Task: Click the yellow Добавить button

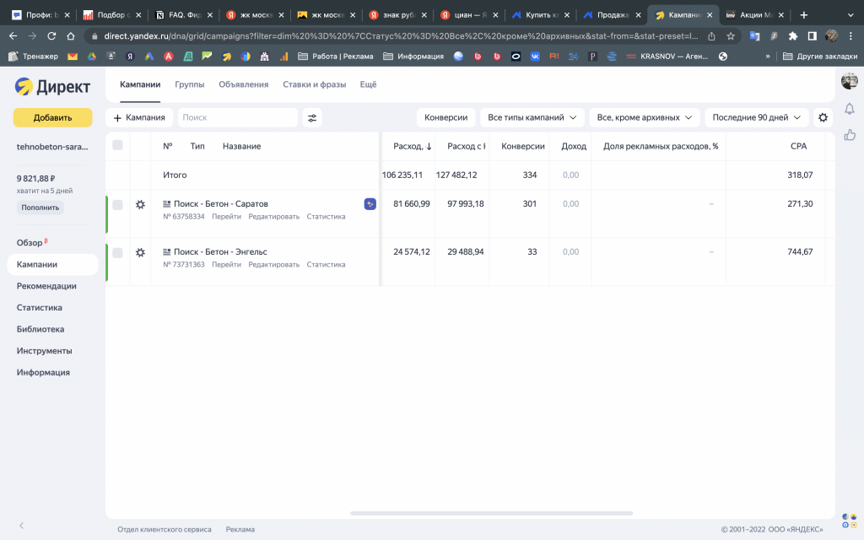Action: [x=52, y=117]
